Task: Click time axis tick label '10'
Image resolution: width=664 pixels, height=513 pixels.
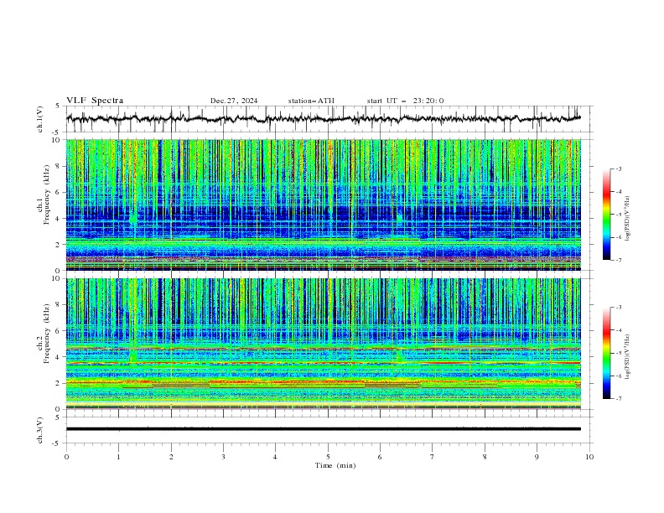Action: point(589,457)
